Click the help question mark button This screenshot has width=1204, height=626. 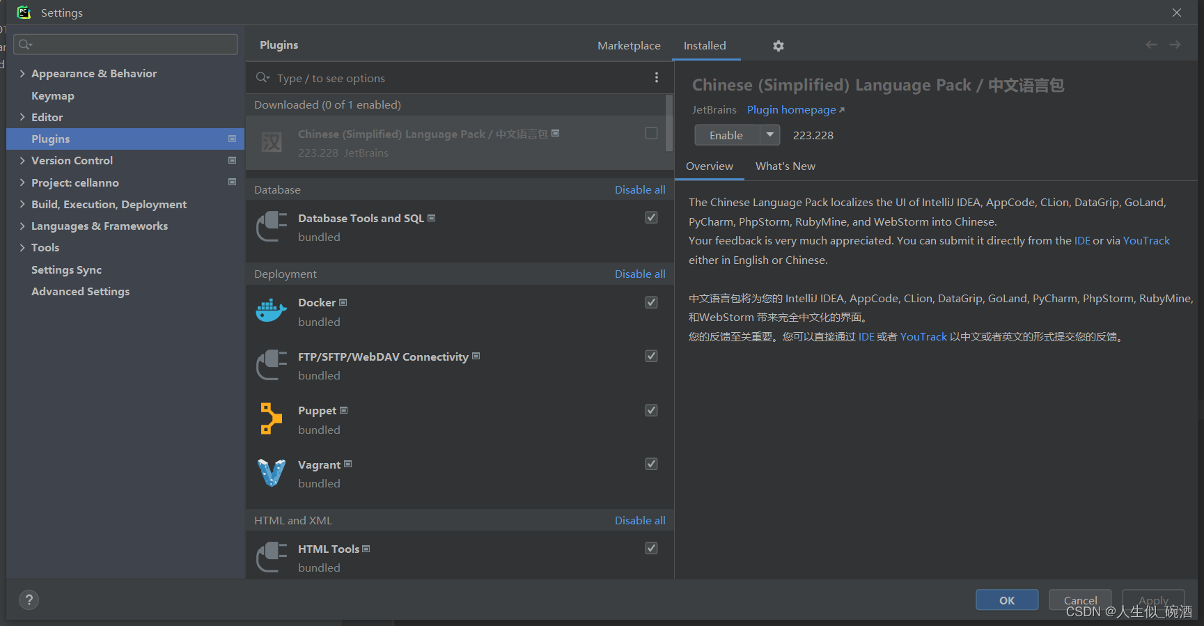[29, 600]
